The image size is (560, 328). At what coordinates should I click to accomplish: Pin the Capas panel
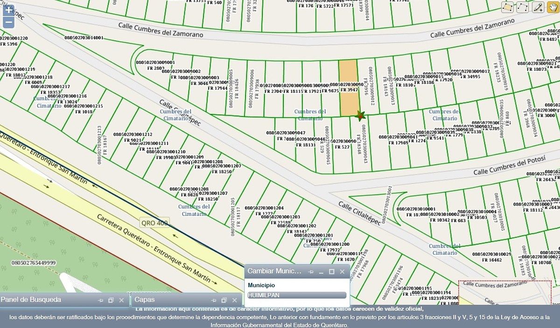[214, 300]
